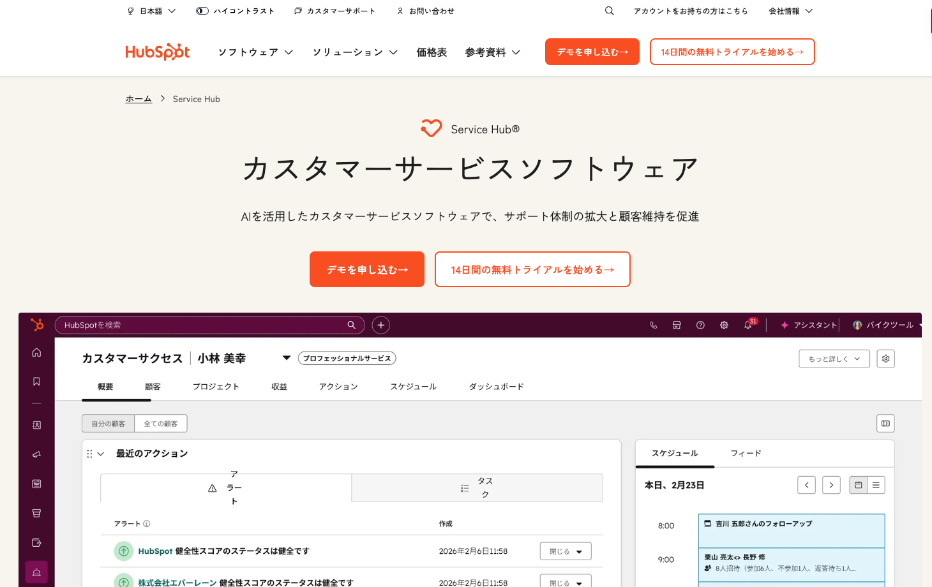932x587 pixels.
Task: Open 閉じる dropdown for HubSpot health alert
Action: click(x=566, y=551)
